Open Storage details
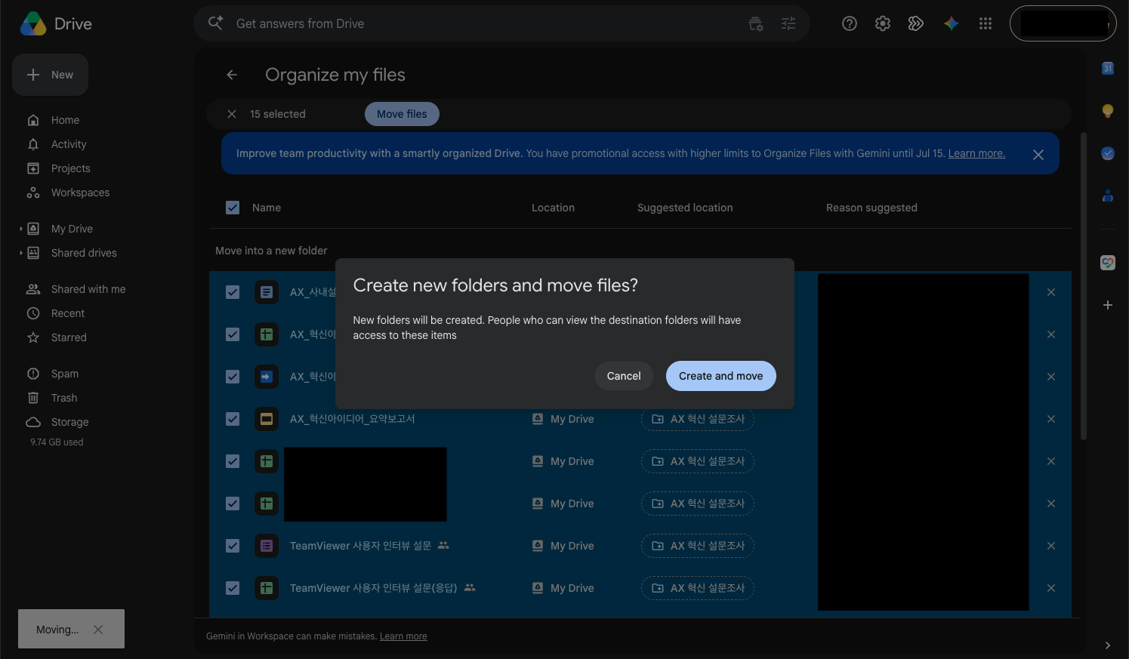1129x659 pixels. (x=69, y=422)
